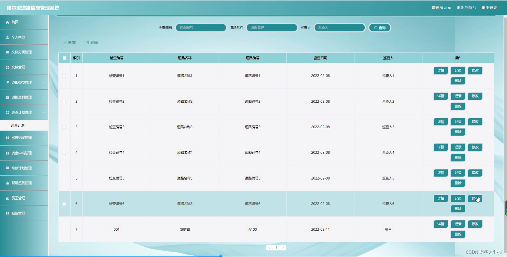Image resolution: width=507 pixels, height=257 pixels.
Task: Toggle the select-all checkbox in table header
Action: 64,58
